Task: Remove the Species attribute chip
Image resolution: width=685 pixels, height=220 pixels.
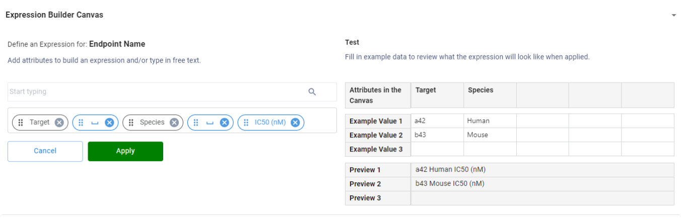Action: tap(174, 122)
